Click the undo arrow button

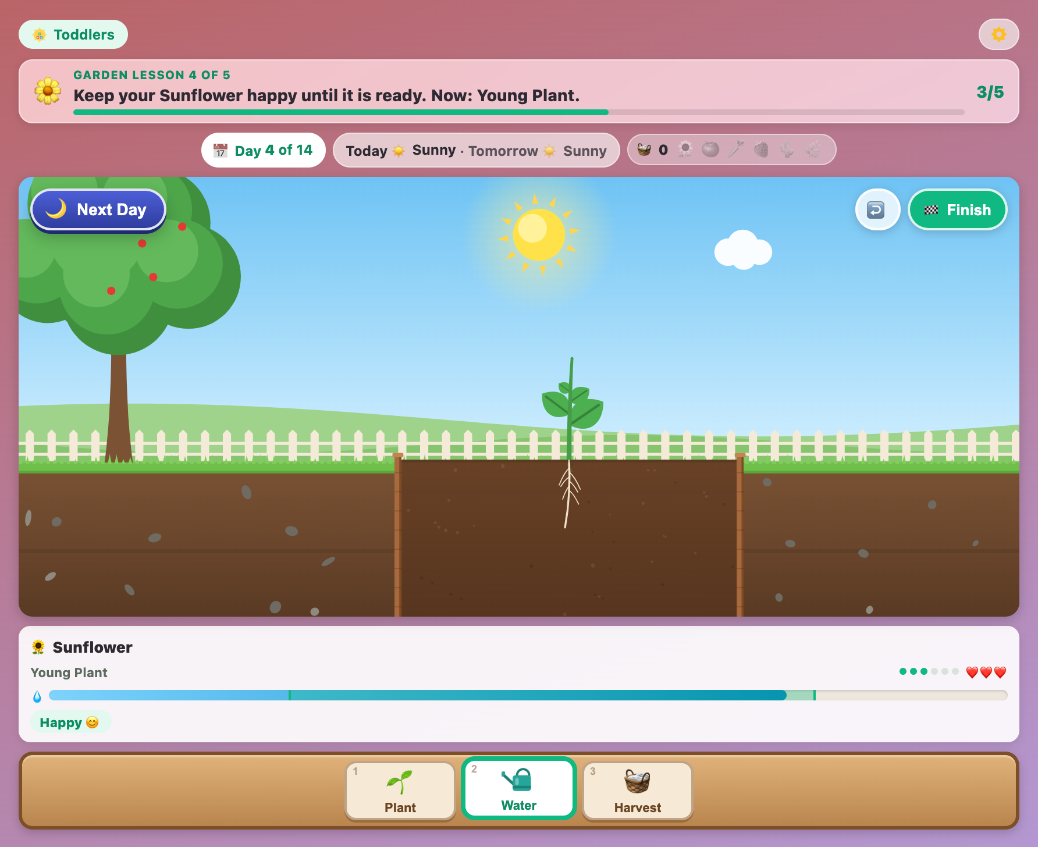pyautogui.click(x=877, y=209)
